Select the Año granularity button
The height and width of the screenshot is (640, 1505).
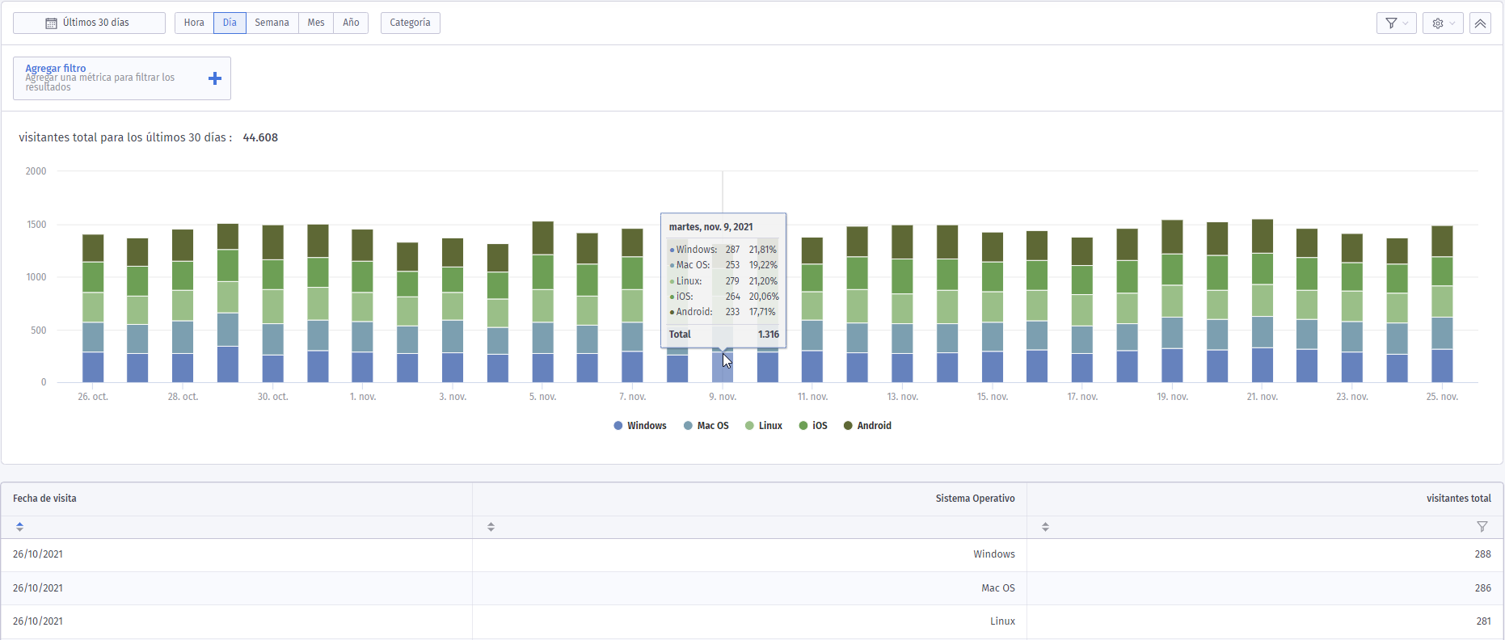click(351, 23)
